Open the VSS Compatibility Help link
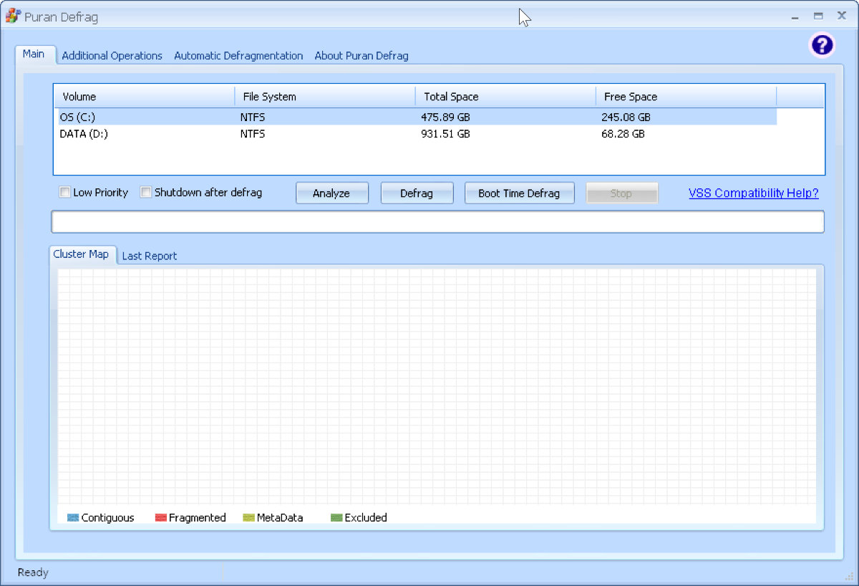Viewport: 859px width, 586px height. click(753, 193)
